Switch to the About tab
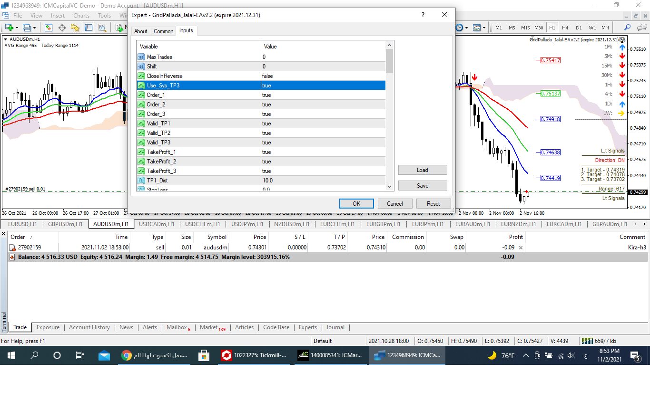The height and width of the screenshot is (400, 650). point(140,31)
